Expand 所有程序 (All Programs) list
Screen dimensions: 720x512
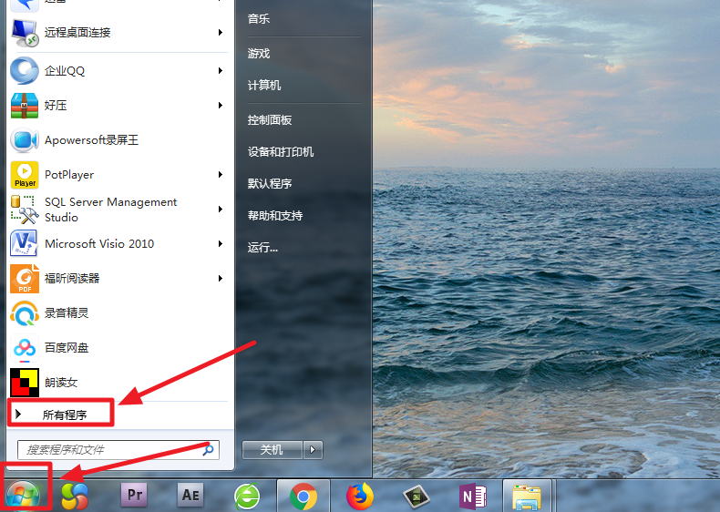pyautogui.click(x=64, y=415)
